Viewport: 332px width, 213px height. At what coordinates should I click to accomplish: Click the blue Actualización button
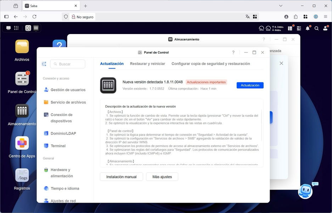pyautogui.click(x=250, y=85)
